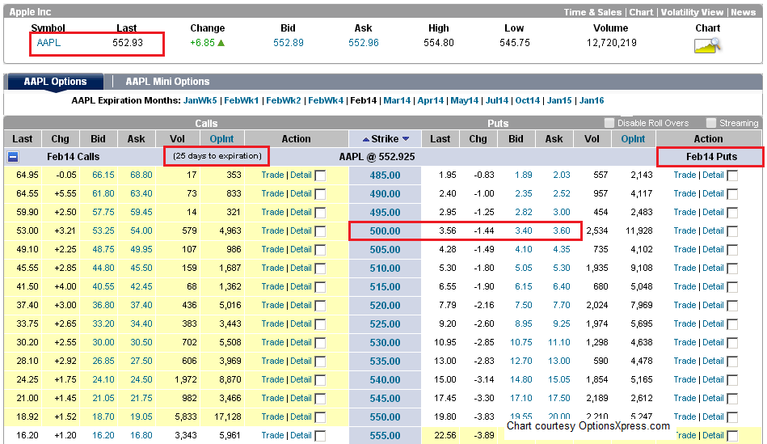767x444 pixels.
Task: Collapse the Feb14 Calls section minus icon
Action: coord(13,157)
